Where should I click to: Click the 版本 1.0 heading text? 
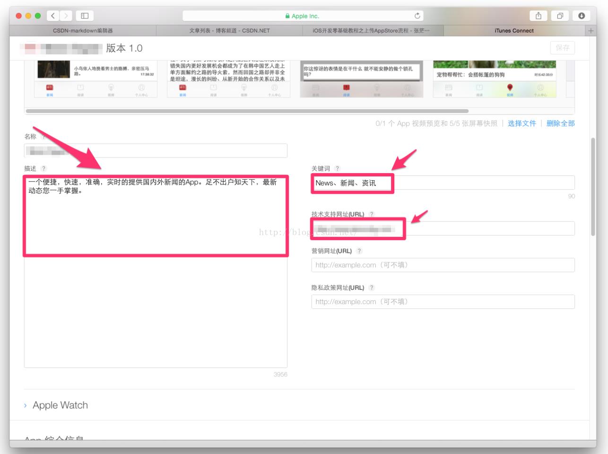(x=124, y=48)
